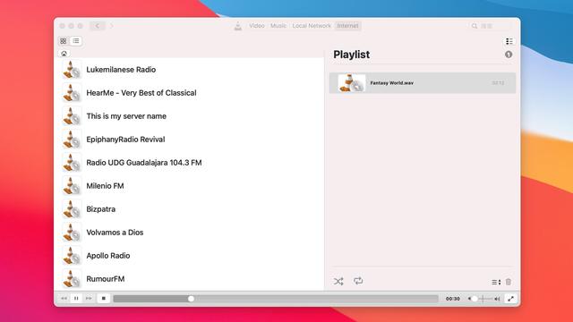573x322 pixels.
Task: Skip to previous track
Action: 64,299
